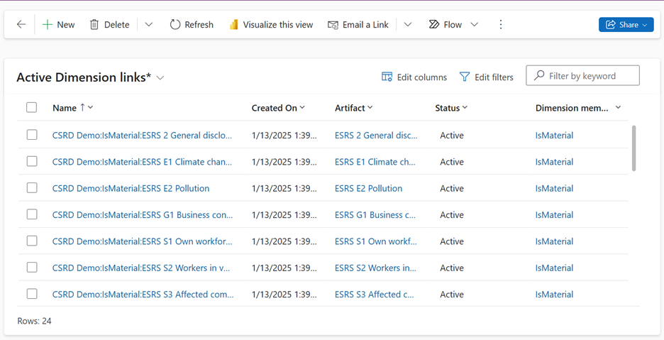664x340 pixels.
Task: Open CSRD Demo:IsMaterial:ESRS S1 Own workforce record
Action: coord(142,241)
